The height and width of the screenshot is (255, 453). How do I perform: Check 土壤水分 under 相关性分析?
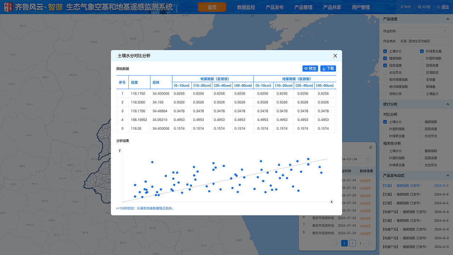(x=385, y=151)
